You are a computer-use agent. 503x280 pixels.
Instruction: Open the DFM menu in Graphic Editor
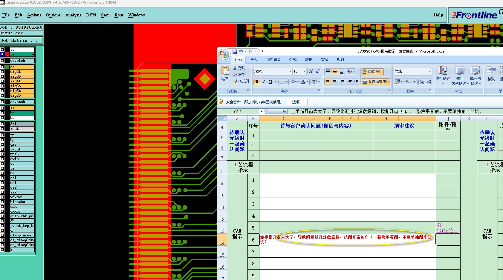tap(91, 15)
